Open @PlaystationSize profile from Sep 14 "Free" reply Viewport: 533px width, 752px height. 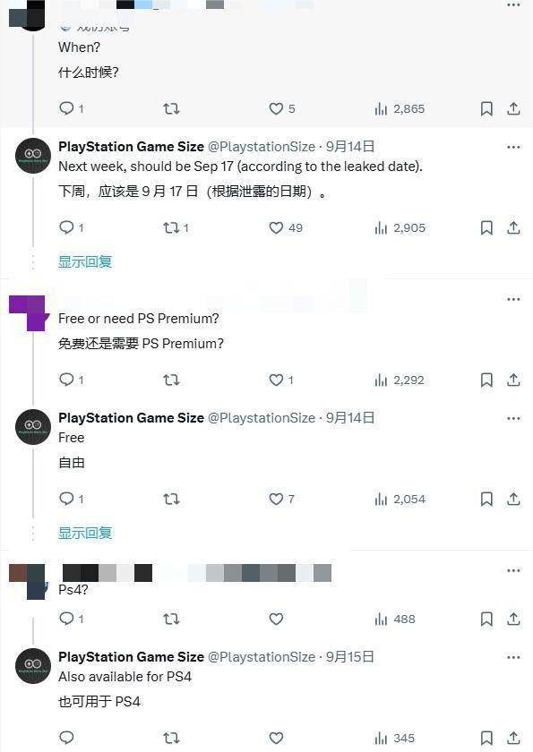[x=262, y=418]
